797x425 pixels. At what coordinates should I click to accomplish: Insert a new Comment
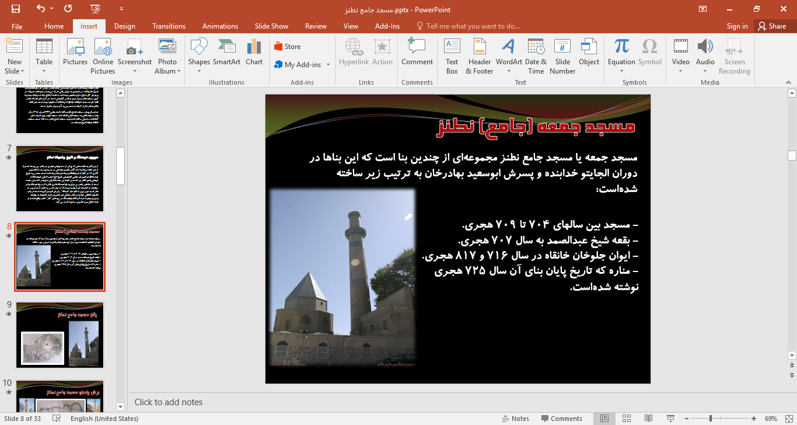(x=417, y=52)
